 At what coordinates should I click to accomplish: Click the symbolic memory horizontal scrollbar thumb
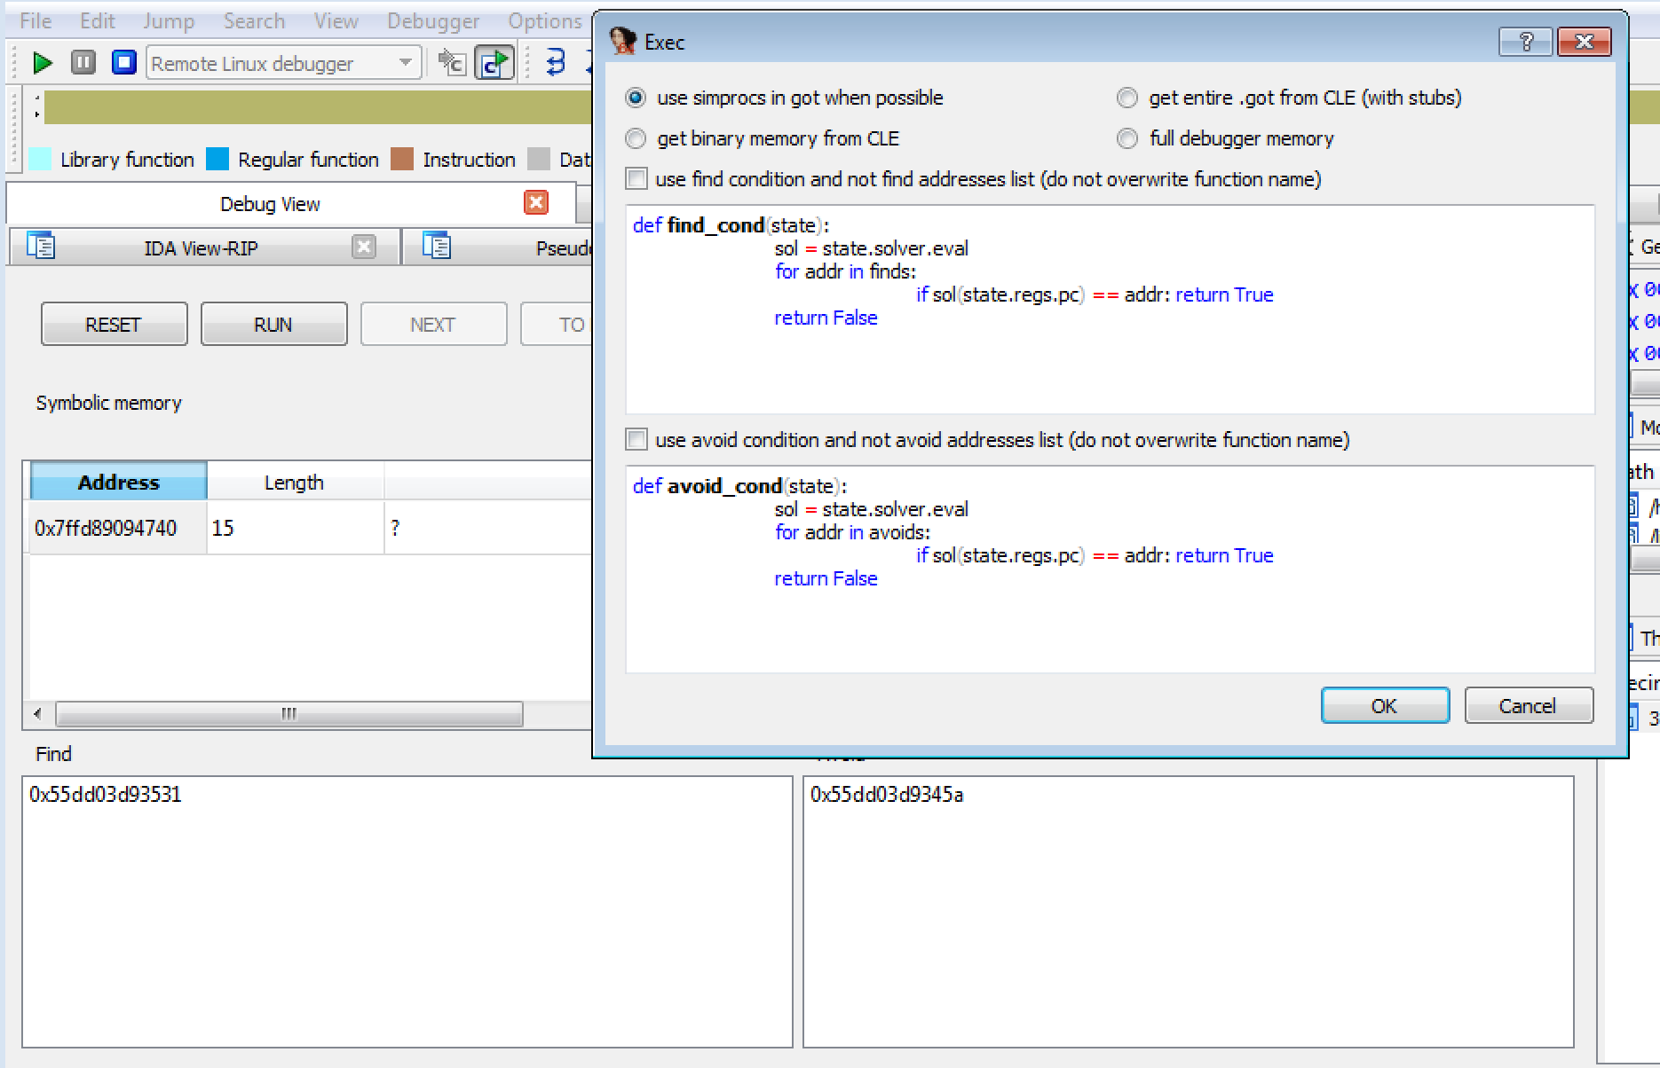(x=289, y=714)
